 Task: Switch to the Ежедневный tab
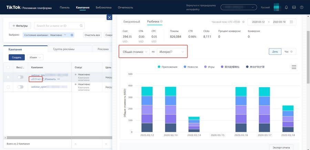tap(132, 22)
